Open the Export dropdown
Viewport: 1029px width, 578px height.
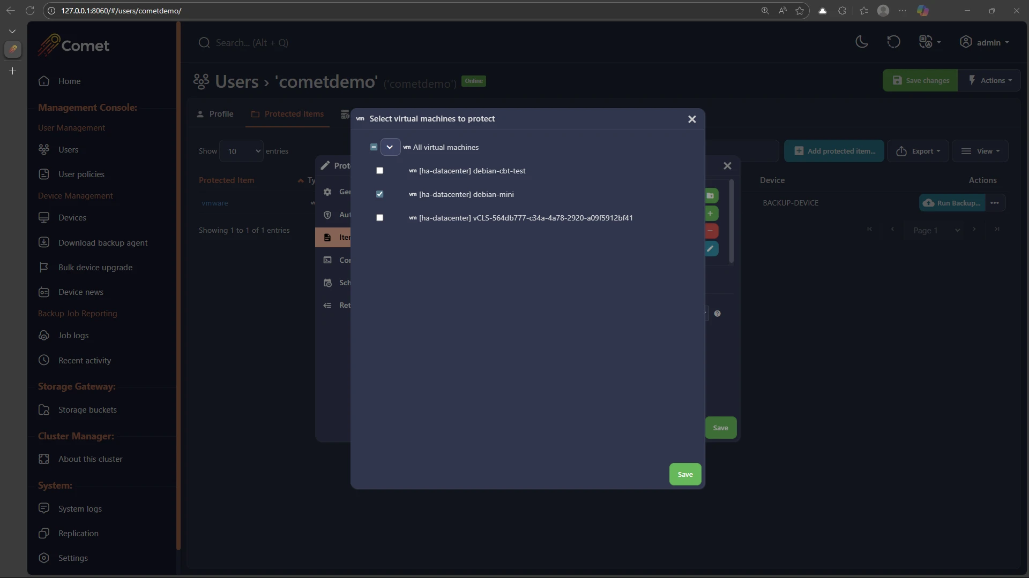[x=918, y=151]
